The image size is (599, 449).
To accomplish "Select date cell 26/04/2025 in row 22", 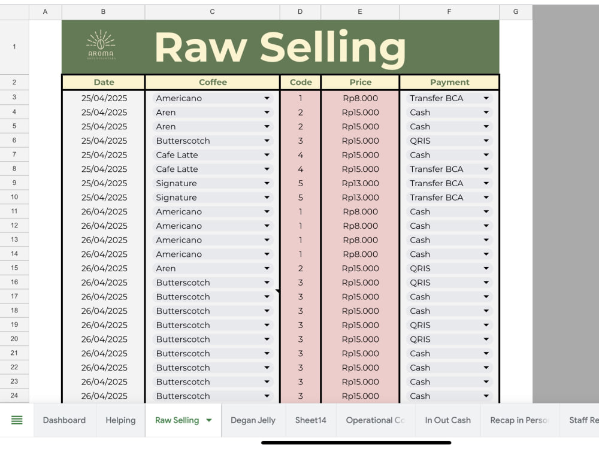I will point(104,368).
